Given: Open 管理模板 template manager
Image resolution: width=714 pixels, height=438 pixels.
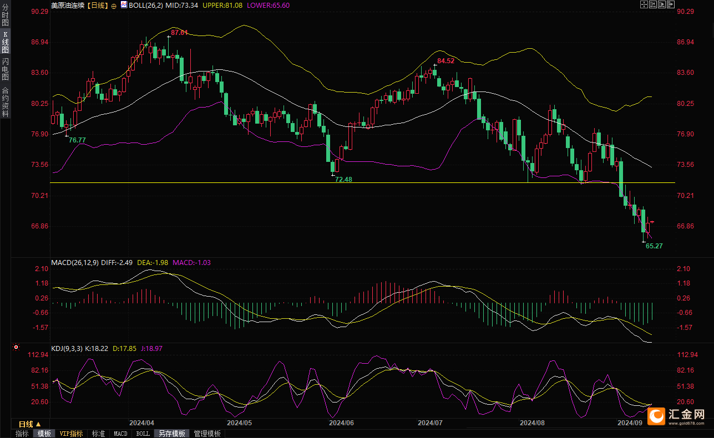Looking at the screenshot, I should coord(207,434).
